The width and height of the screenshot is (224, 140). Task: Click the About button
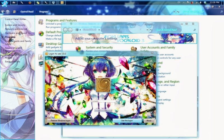coord(149,120)
